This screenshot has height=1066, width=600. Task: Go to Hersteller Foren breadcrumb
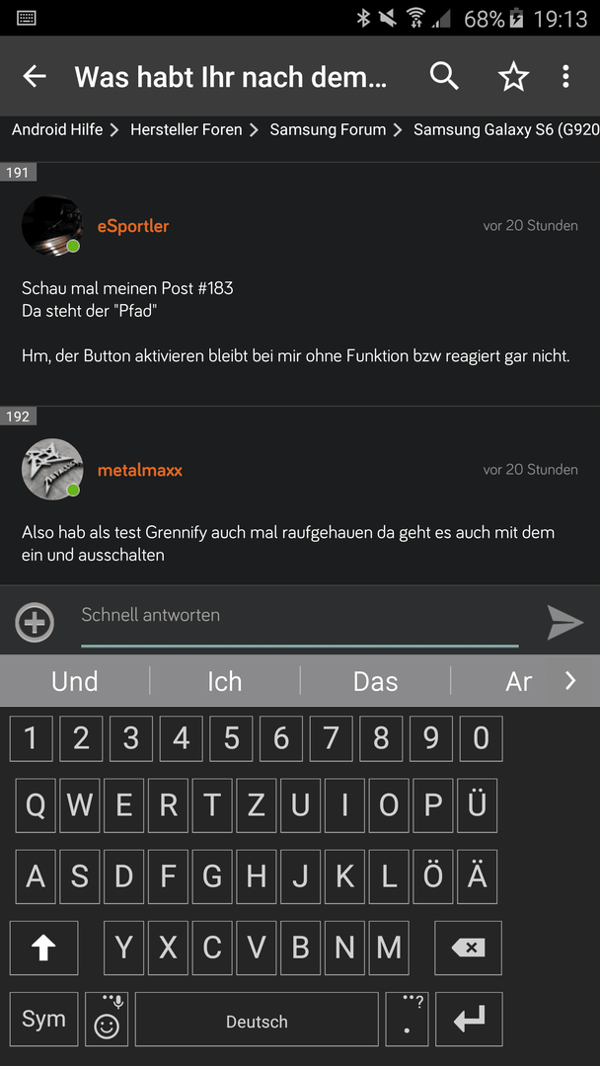coord(187,129)
